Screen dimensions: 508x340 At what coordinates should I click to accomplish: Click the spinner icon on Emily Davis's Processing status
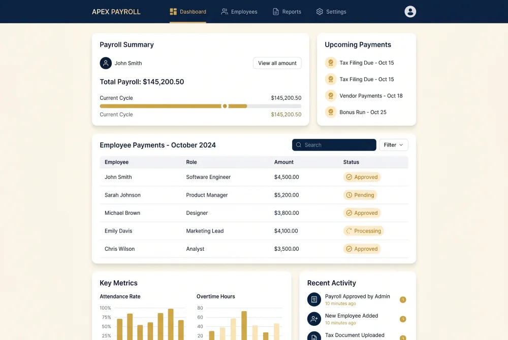pos(349,231)
